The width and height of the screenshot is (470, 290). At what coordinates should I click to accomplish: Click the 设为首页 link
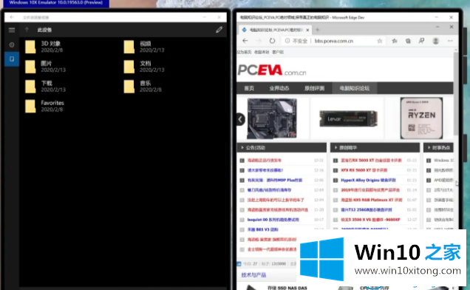coord(244,52)
